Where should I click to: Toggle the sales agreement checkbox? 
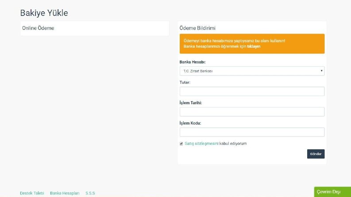(x=181, y=144)
